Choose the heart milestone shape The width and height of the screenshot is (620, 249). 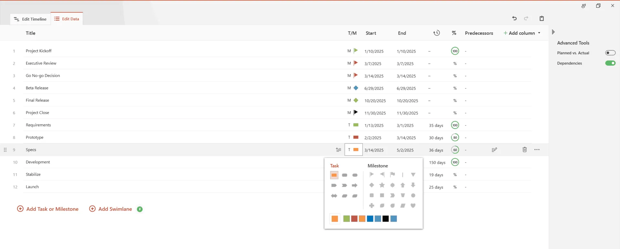pyautogui.click(x=413, y=206)
